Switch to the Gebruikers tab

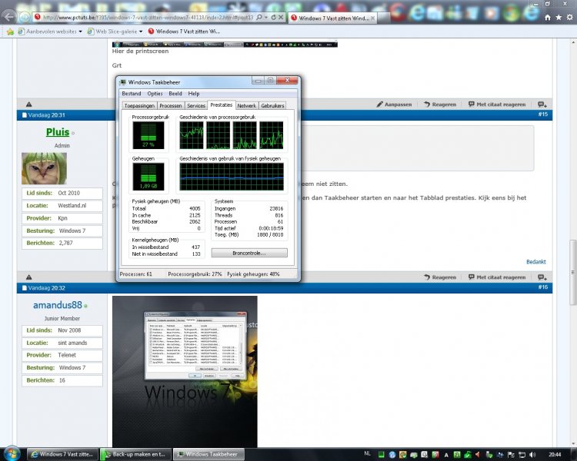pyautogui.click(x=272, y=105)
